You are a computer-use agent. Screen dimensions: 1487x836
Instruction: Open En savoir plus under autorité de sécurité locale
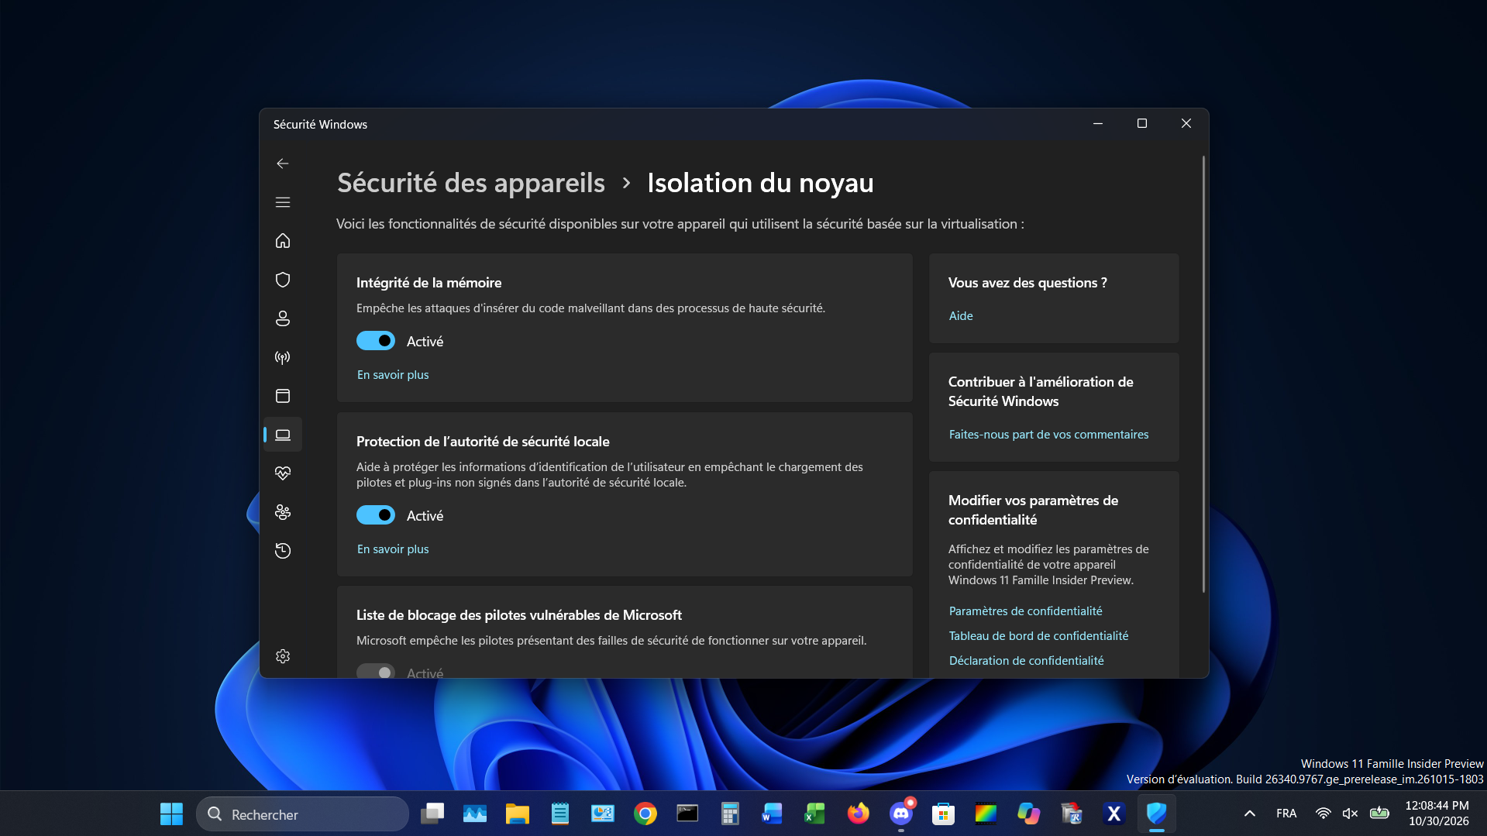pyautogui.click(x=393, y=549)
